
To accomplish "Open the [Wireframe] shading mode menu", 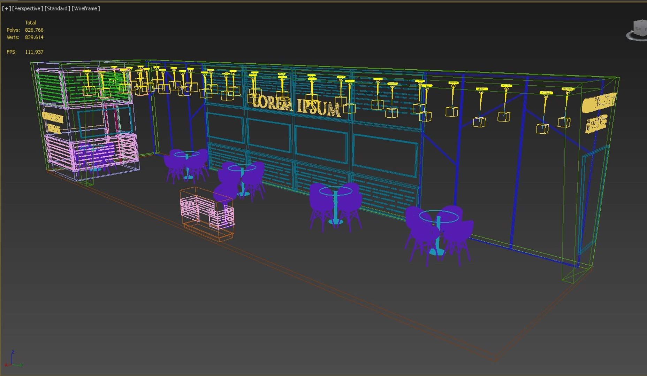I will click(x=86, y=8).
